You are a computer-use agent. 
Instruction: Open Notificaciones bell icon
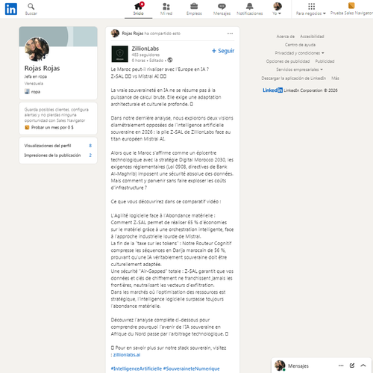click(x=250, y=6)
